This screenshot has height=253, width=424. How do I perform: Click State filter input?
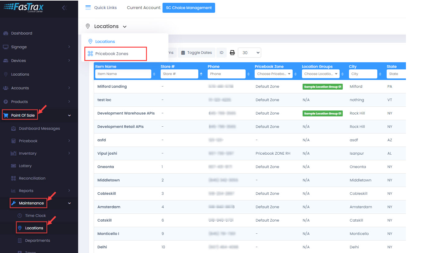(x=396, y=74)
